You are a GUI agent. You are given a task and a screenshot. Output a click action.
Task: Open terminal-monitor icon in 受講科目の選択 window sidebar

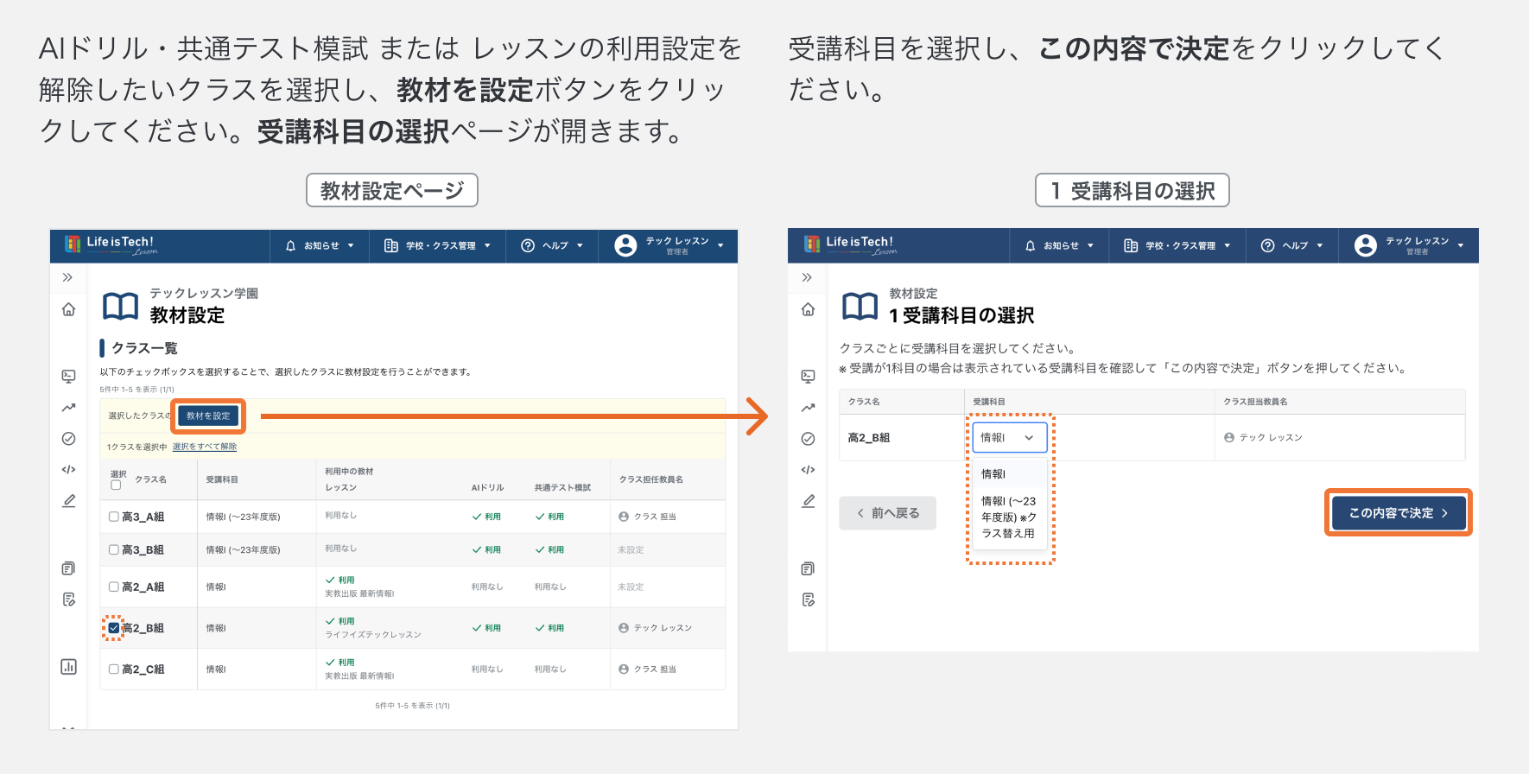click(808, 376)
